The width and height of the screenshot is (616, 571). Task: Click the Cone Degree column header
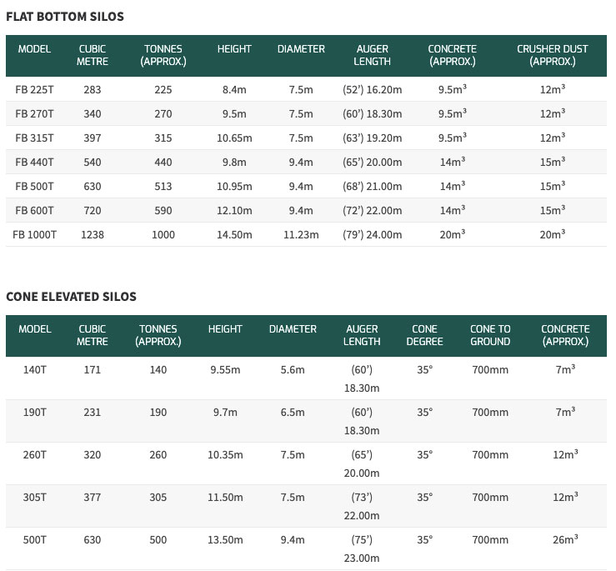click(x=425, y=335)
